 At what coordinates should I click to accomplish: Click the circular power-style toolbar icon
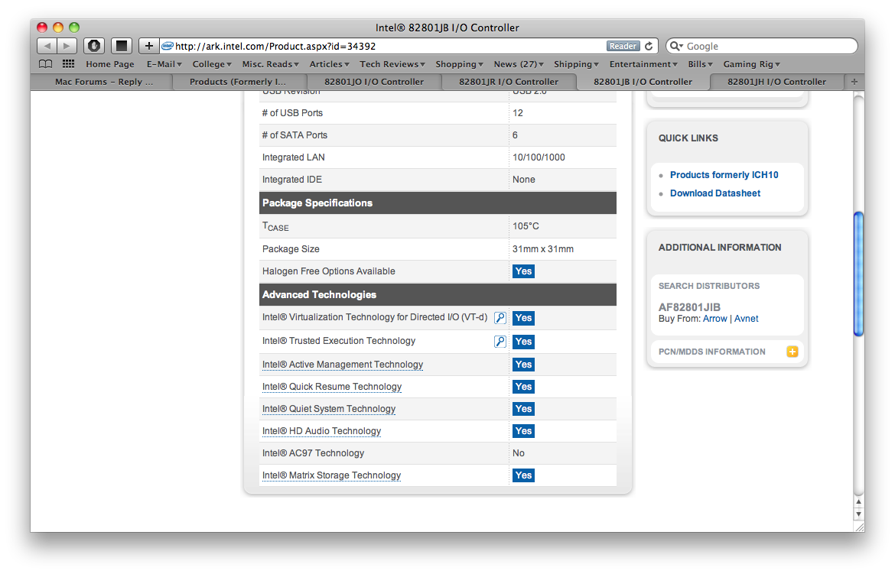click(94, 46)
